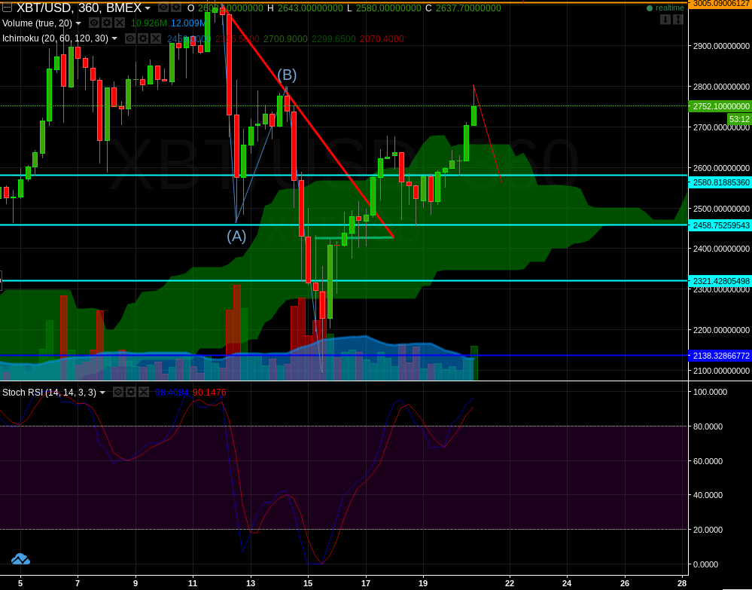Expand the Volume (true, 20) dropdown arrow

pyautogui.click(x=78, y=23)
